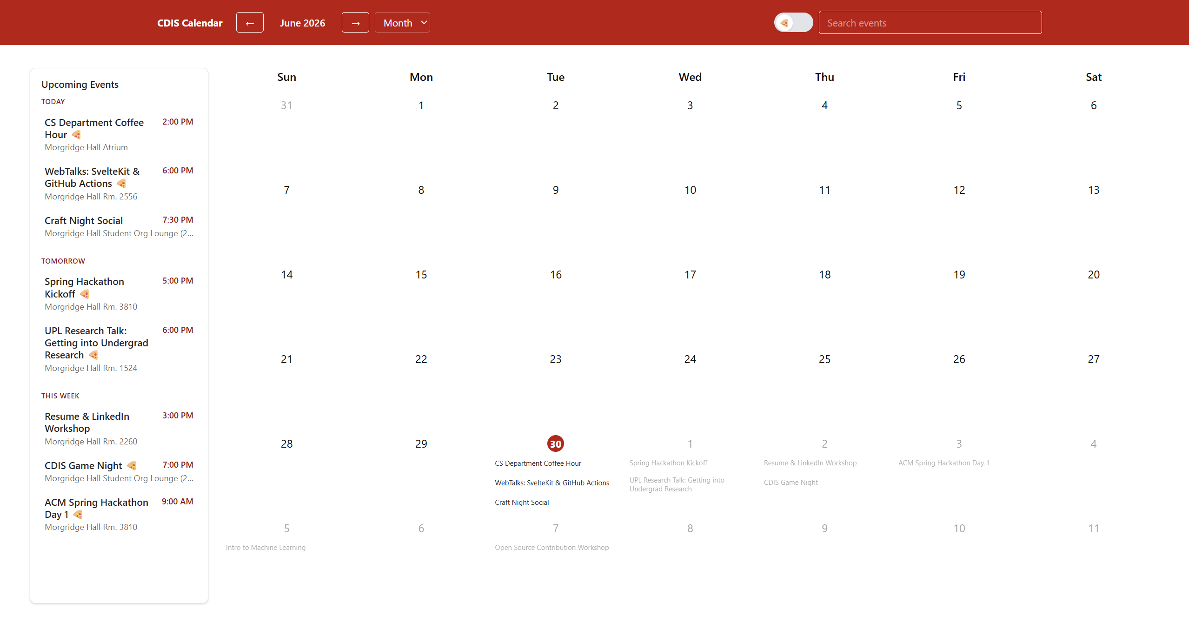
Task: Click the CDIS Calendar title
Action: pos(190,23)
